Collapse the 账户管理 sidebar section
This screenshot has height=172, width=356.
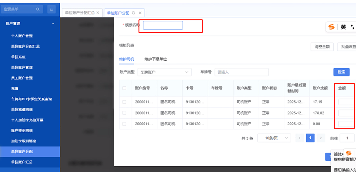coord(53,24)
